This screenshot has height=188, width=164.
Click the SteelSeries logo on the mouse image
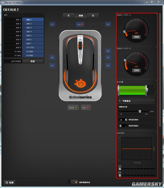click(x=80, y=83)
